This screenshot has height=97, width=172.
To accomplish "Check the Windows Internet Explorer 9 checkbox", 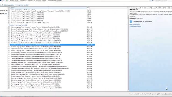I will [x=9, y=23].
